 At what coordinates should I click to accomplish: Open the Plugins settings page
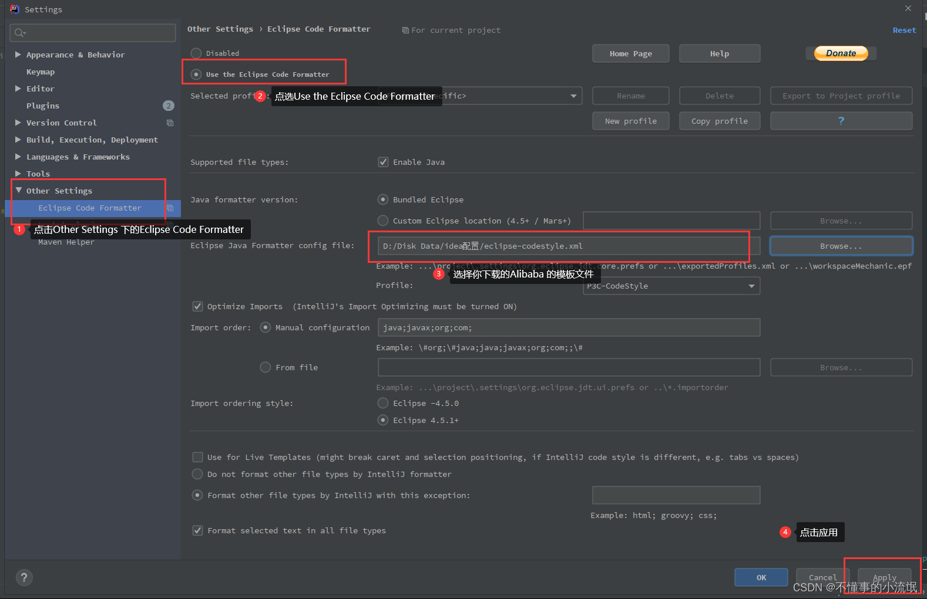[x=43, y=106]
